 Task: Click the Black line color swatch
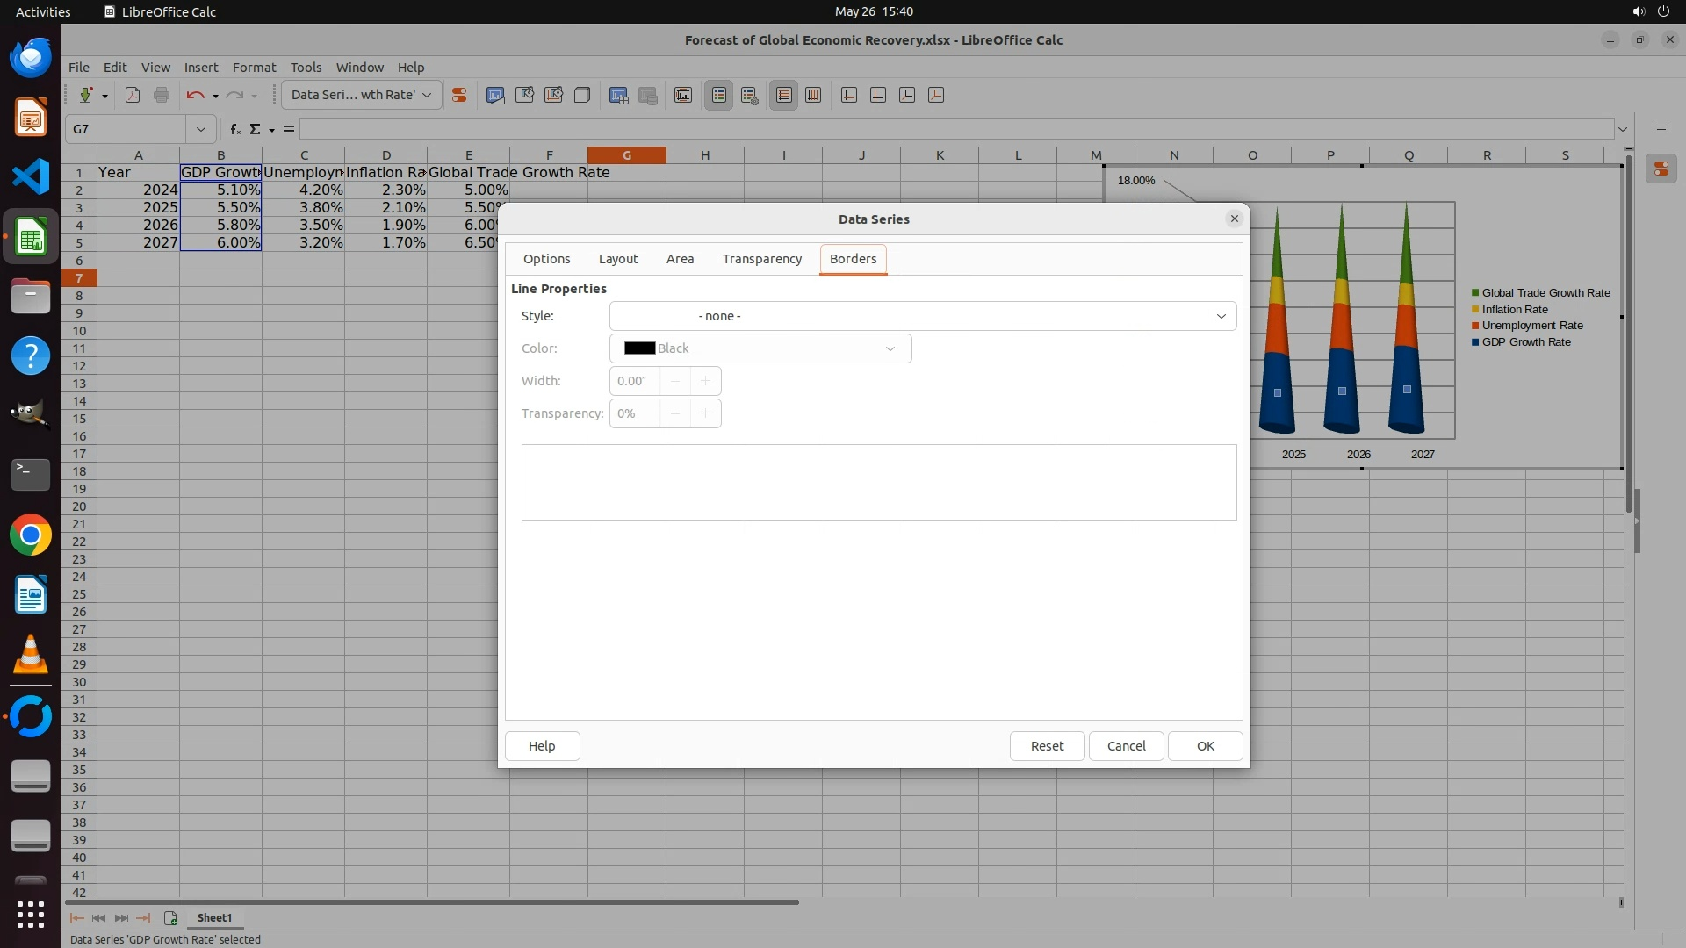pos(639,348)
